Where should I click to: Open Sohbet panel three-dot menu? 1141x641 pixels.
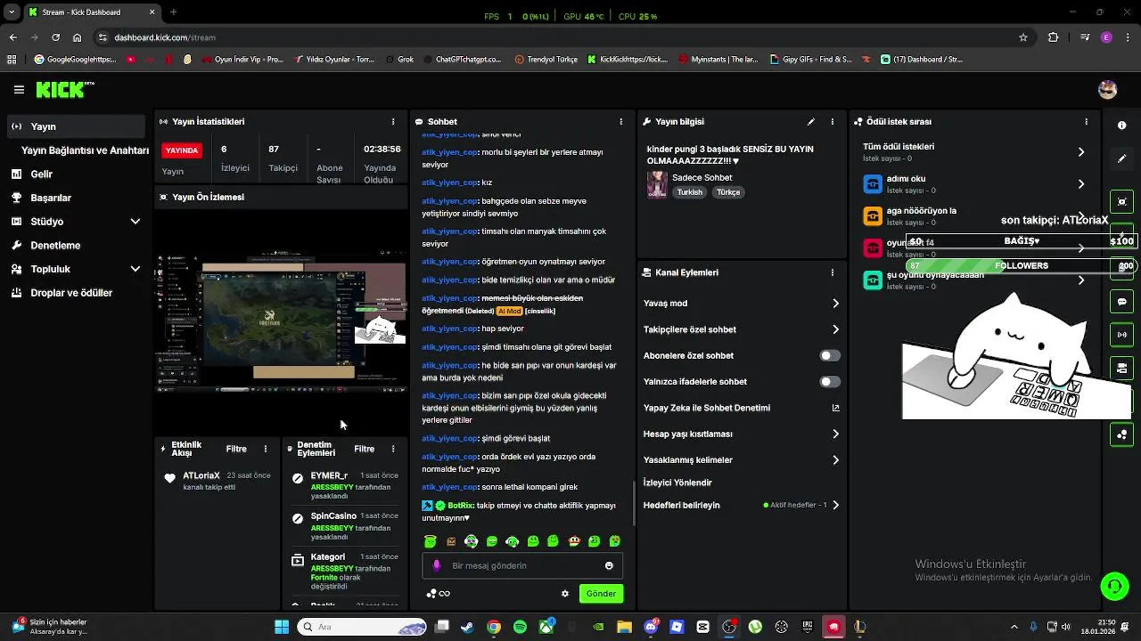tap(621, 121)
